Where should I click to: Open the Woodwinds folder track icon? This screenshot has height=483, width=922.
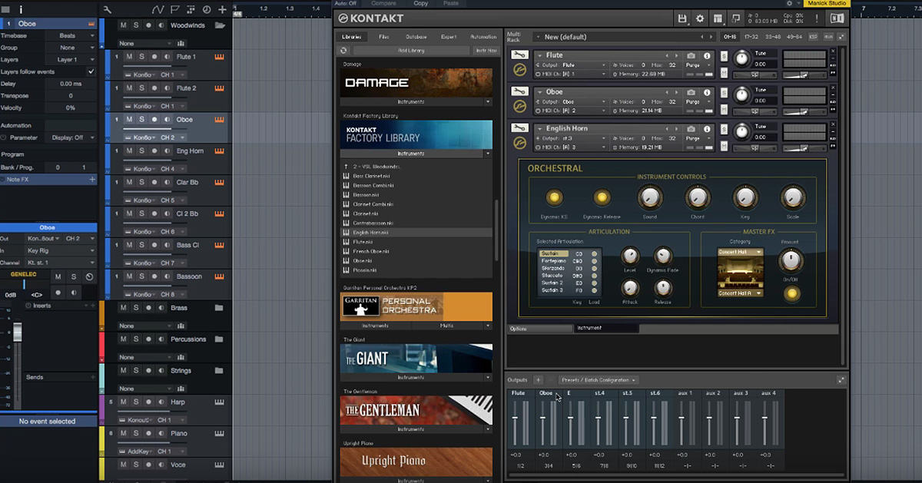click(220, 25)
